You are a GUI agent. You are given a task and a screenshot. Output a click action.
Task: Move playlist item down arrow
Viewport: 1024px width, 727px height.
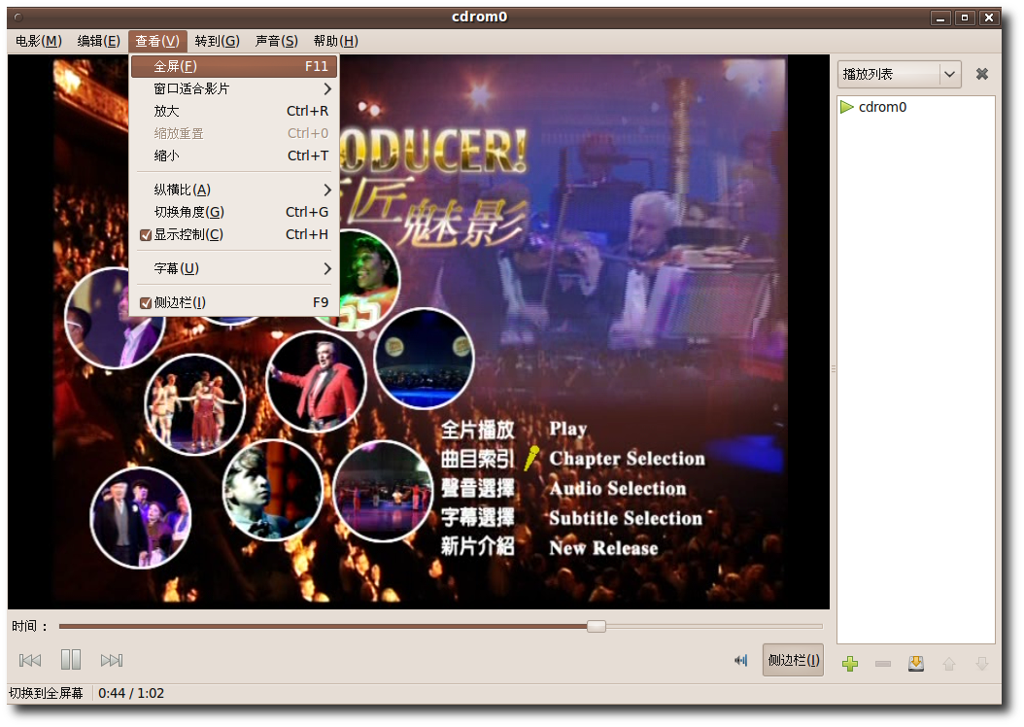tap(981, 664)
